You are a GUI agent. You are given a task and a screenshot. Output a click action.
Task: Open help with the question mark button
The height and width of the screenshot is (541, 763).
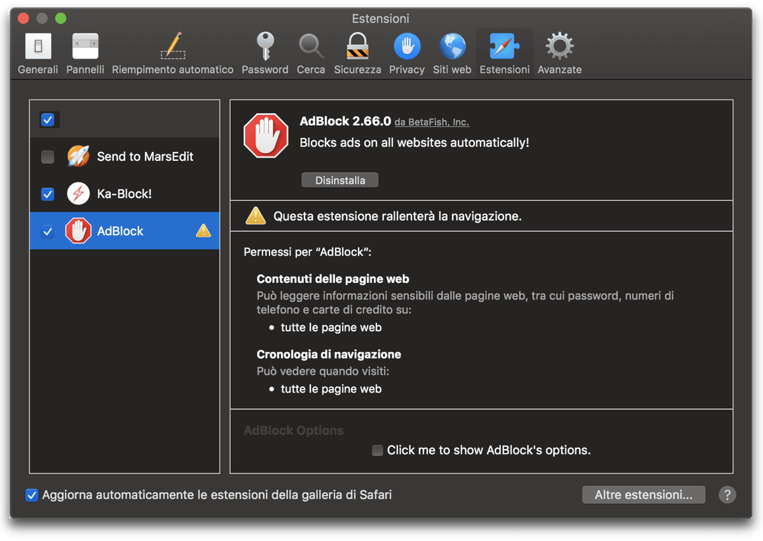click(x=727, y=495)
